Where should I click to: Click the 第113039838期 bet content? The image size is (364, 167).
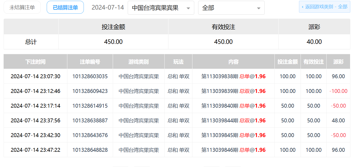coord(233,76)
